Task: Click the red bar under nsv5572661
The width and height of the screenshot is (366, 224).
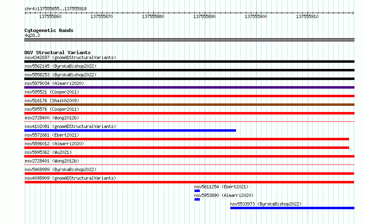Action: (187, 139)
